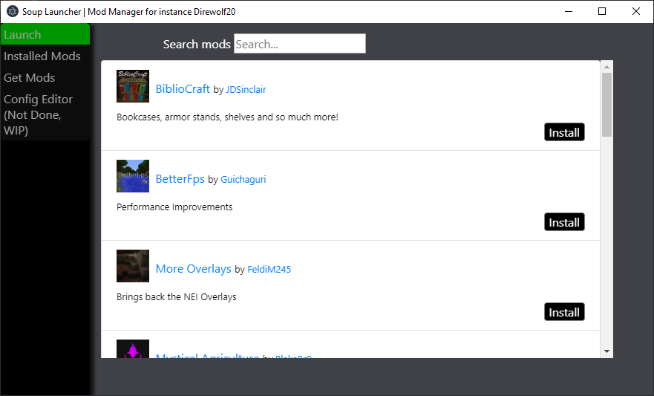Click the Soup Launcher app icon in title bar
This screenshot has width=654, height=396.
(13, 11)
